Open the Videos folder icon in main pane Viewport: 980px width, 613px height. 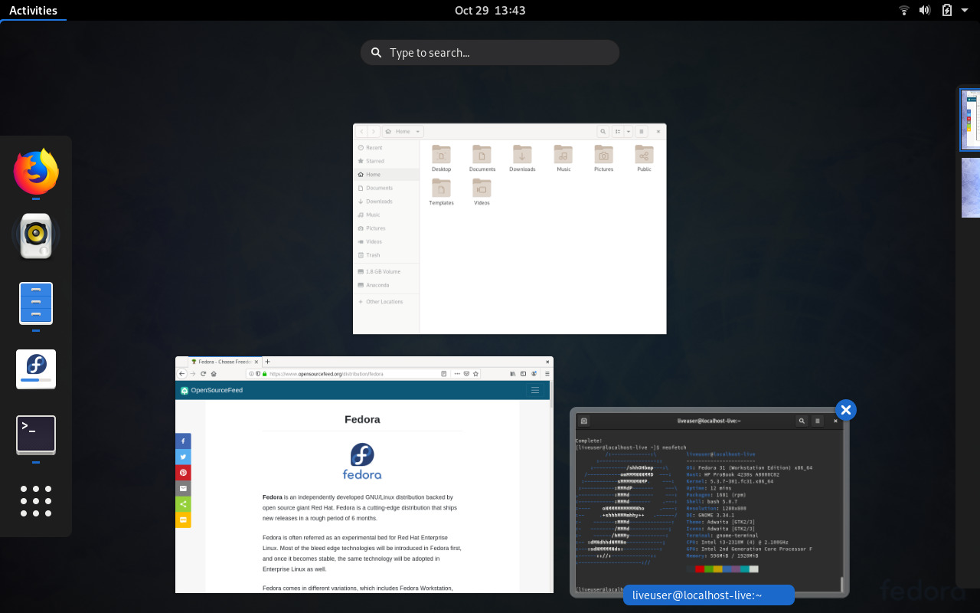point(482,188)
